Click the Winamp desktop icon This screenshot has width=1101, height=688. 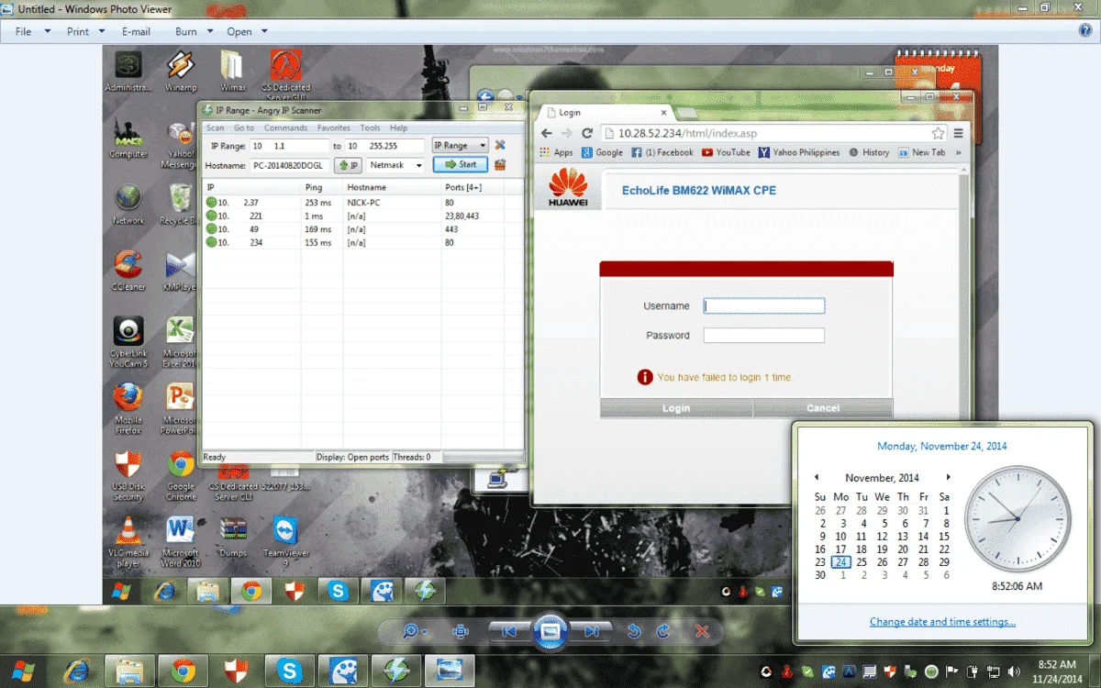point(181,71)
